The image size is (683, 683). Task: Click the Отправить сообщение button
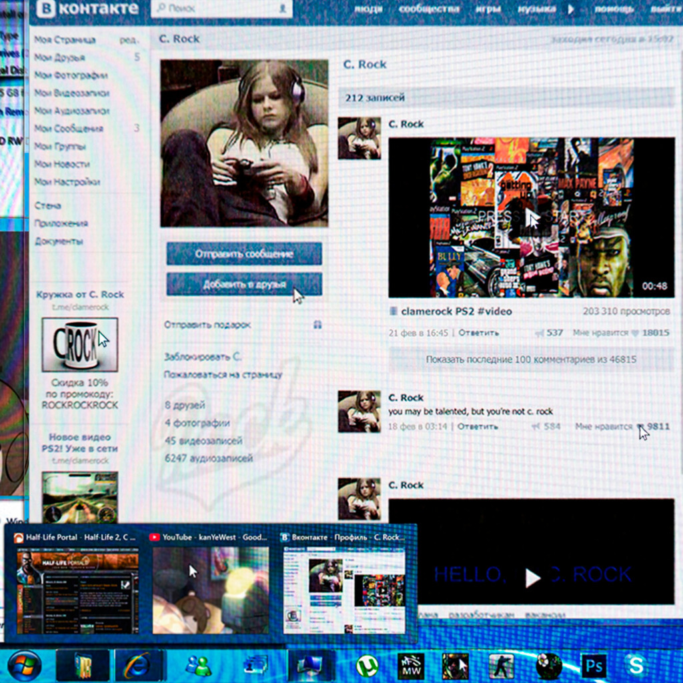click(244, 253)
